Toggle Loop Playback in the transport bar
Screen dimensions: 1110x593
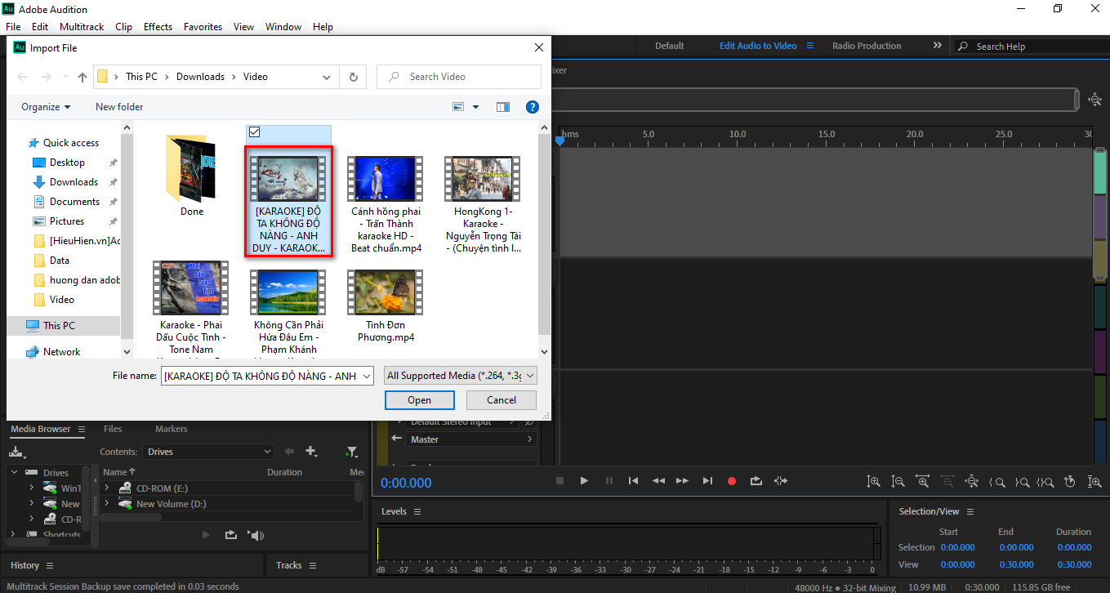coord(756,481)
